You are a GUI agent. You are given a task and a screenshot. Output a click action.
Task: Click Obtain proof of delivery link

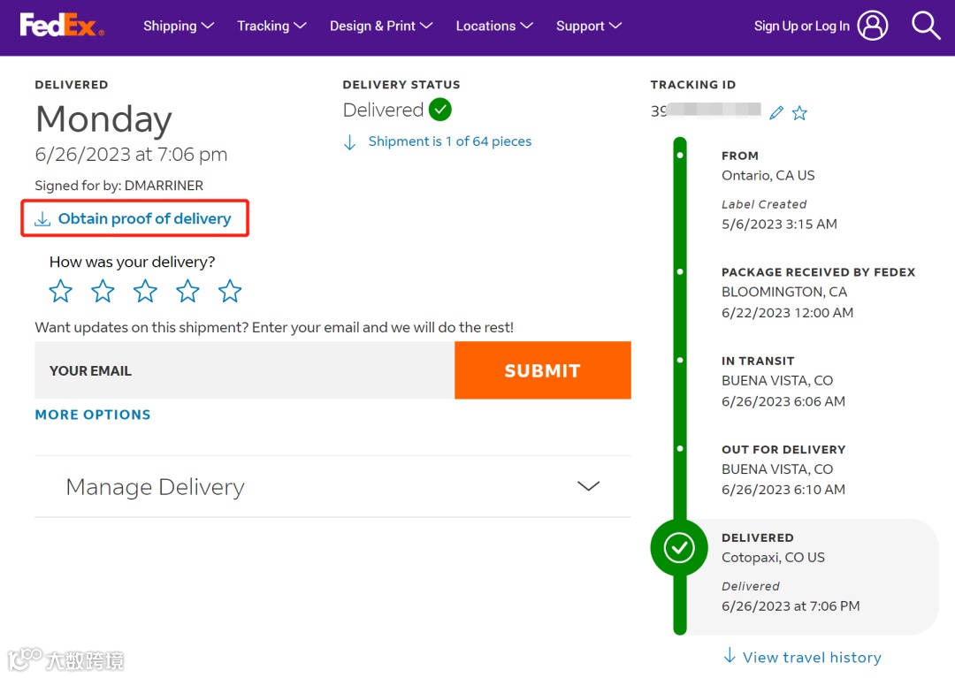144,218
